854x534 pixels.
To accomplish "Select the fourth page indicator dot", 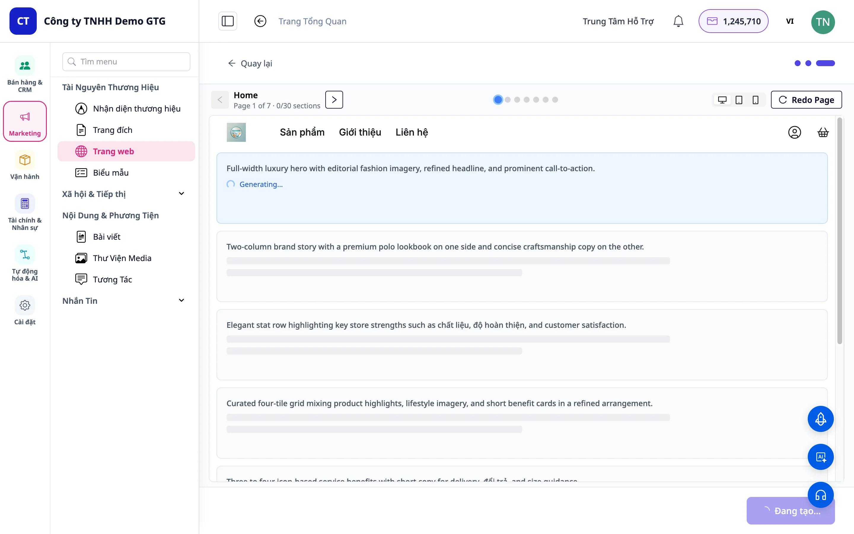I will pyautogui.click(x=527, y=100).
